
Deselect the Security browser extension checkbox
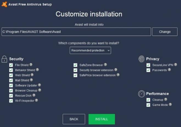click(75, 70)
